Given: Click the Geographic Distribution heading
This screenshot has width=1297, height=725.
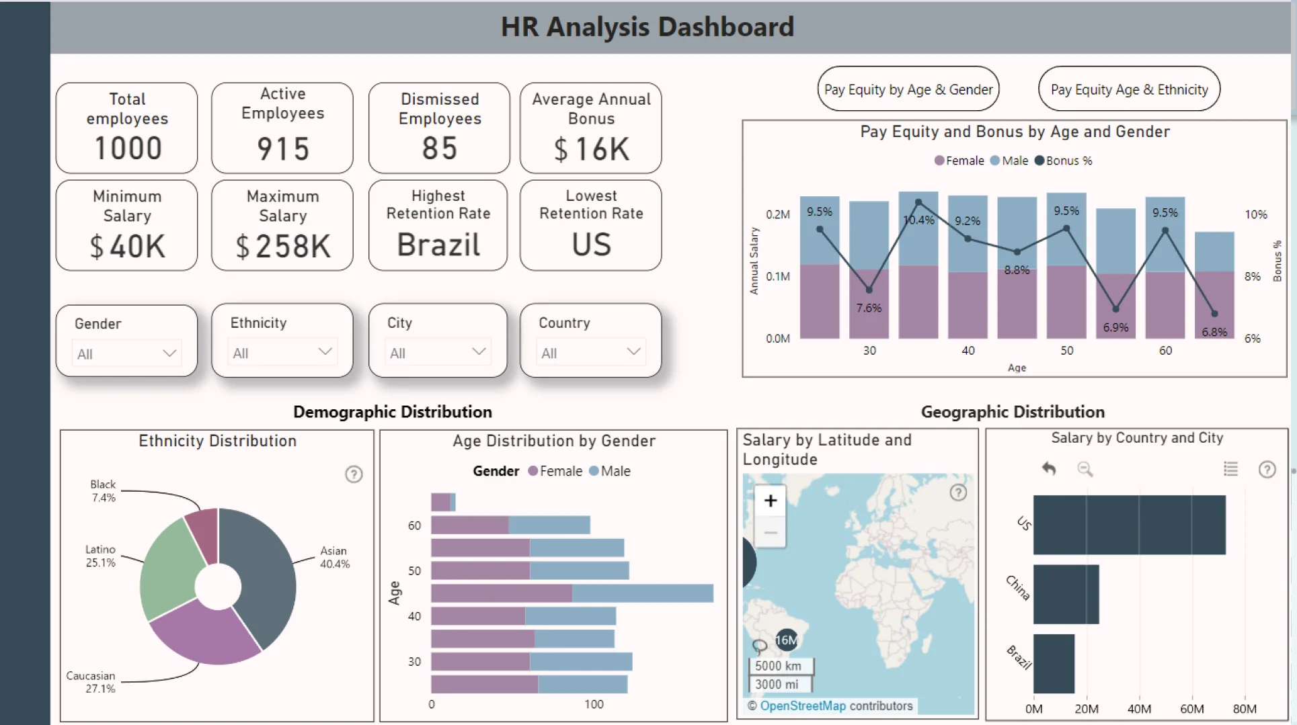Looking at the screenshot, I should point(1013,412).
